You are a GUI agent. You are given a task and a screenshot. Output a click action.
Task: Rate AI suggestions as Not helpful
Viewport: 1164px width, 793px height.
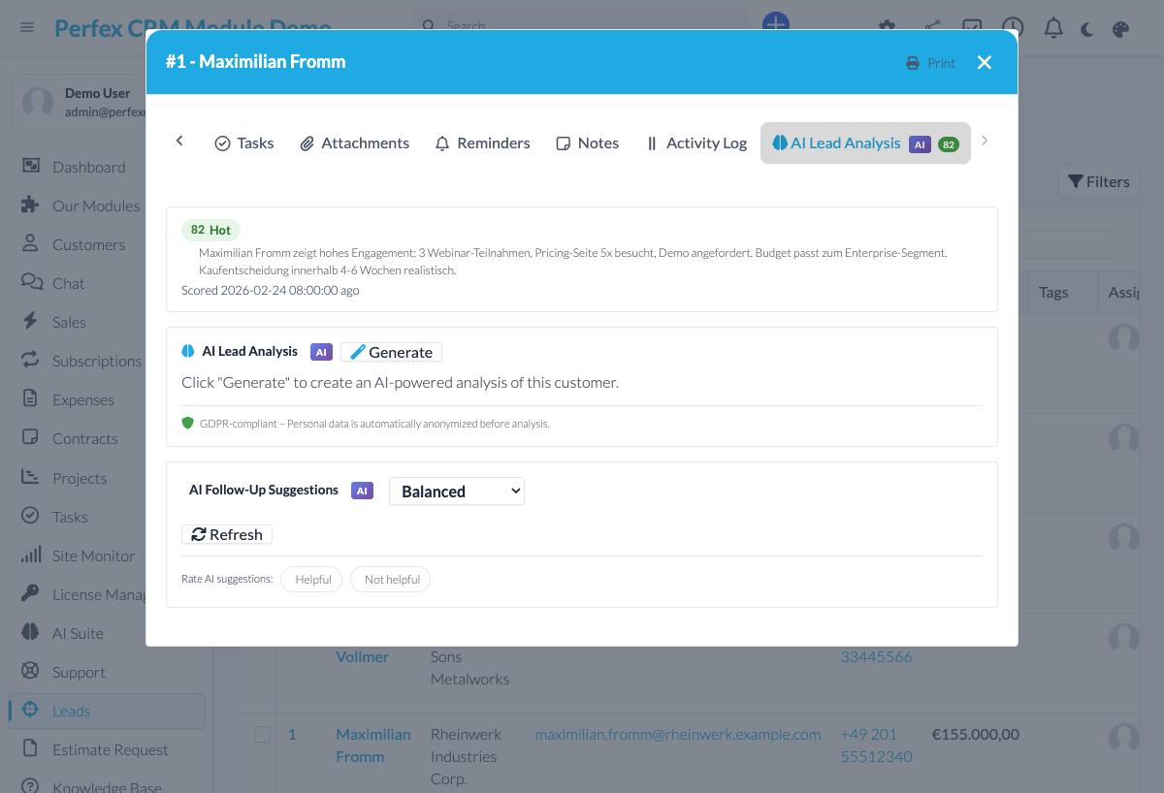391,580
